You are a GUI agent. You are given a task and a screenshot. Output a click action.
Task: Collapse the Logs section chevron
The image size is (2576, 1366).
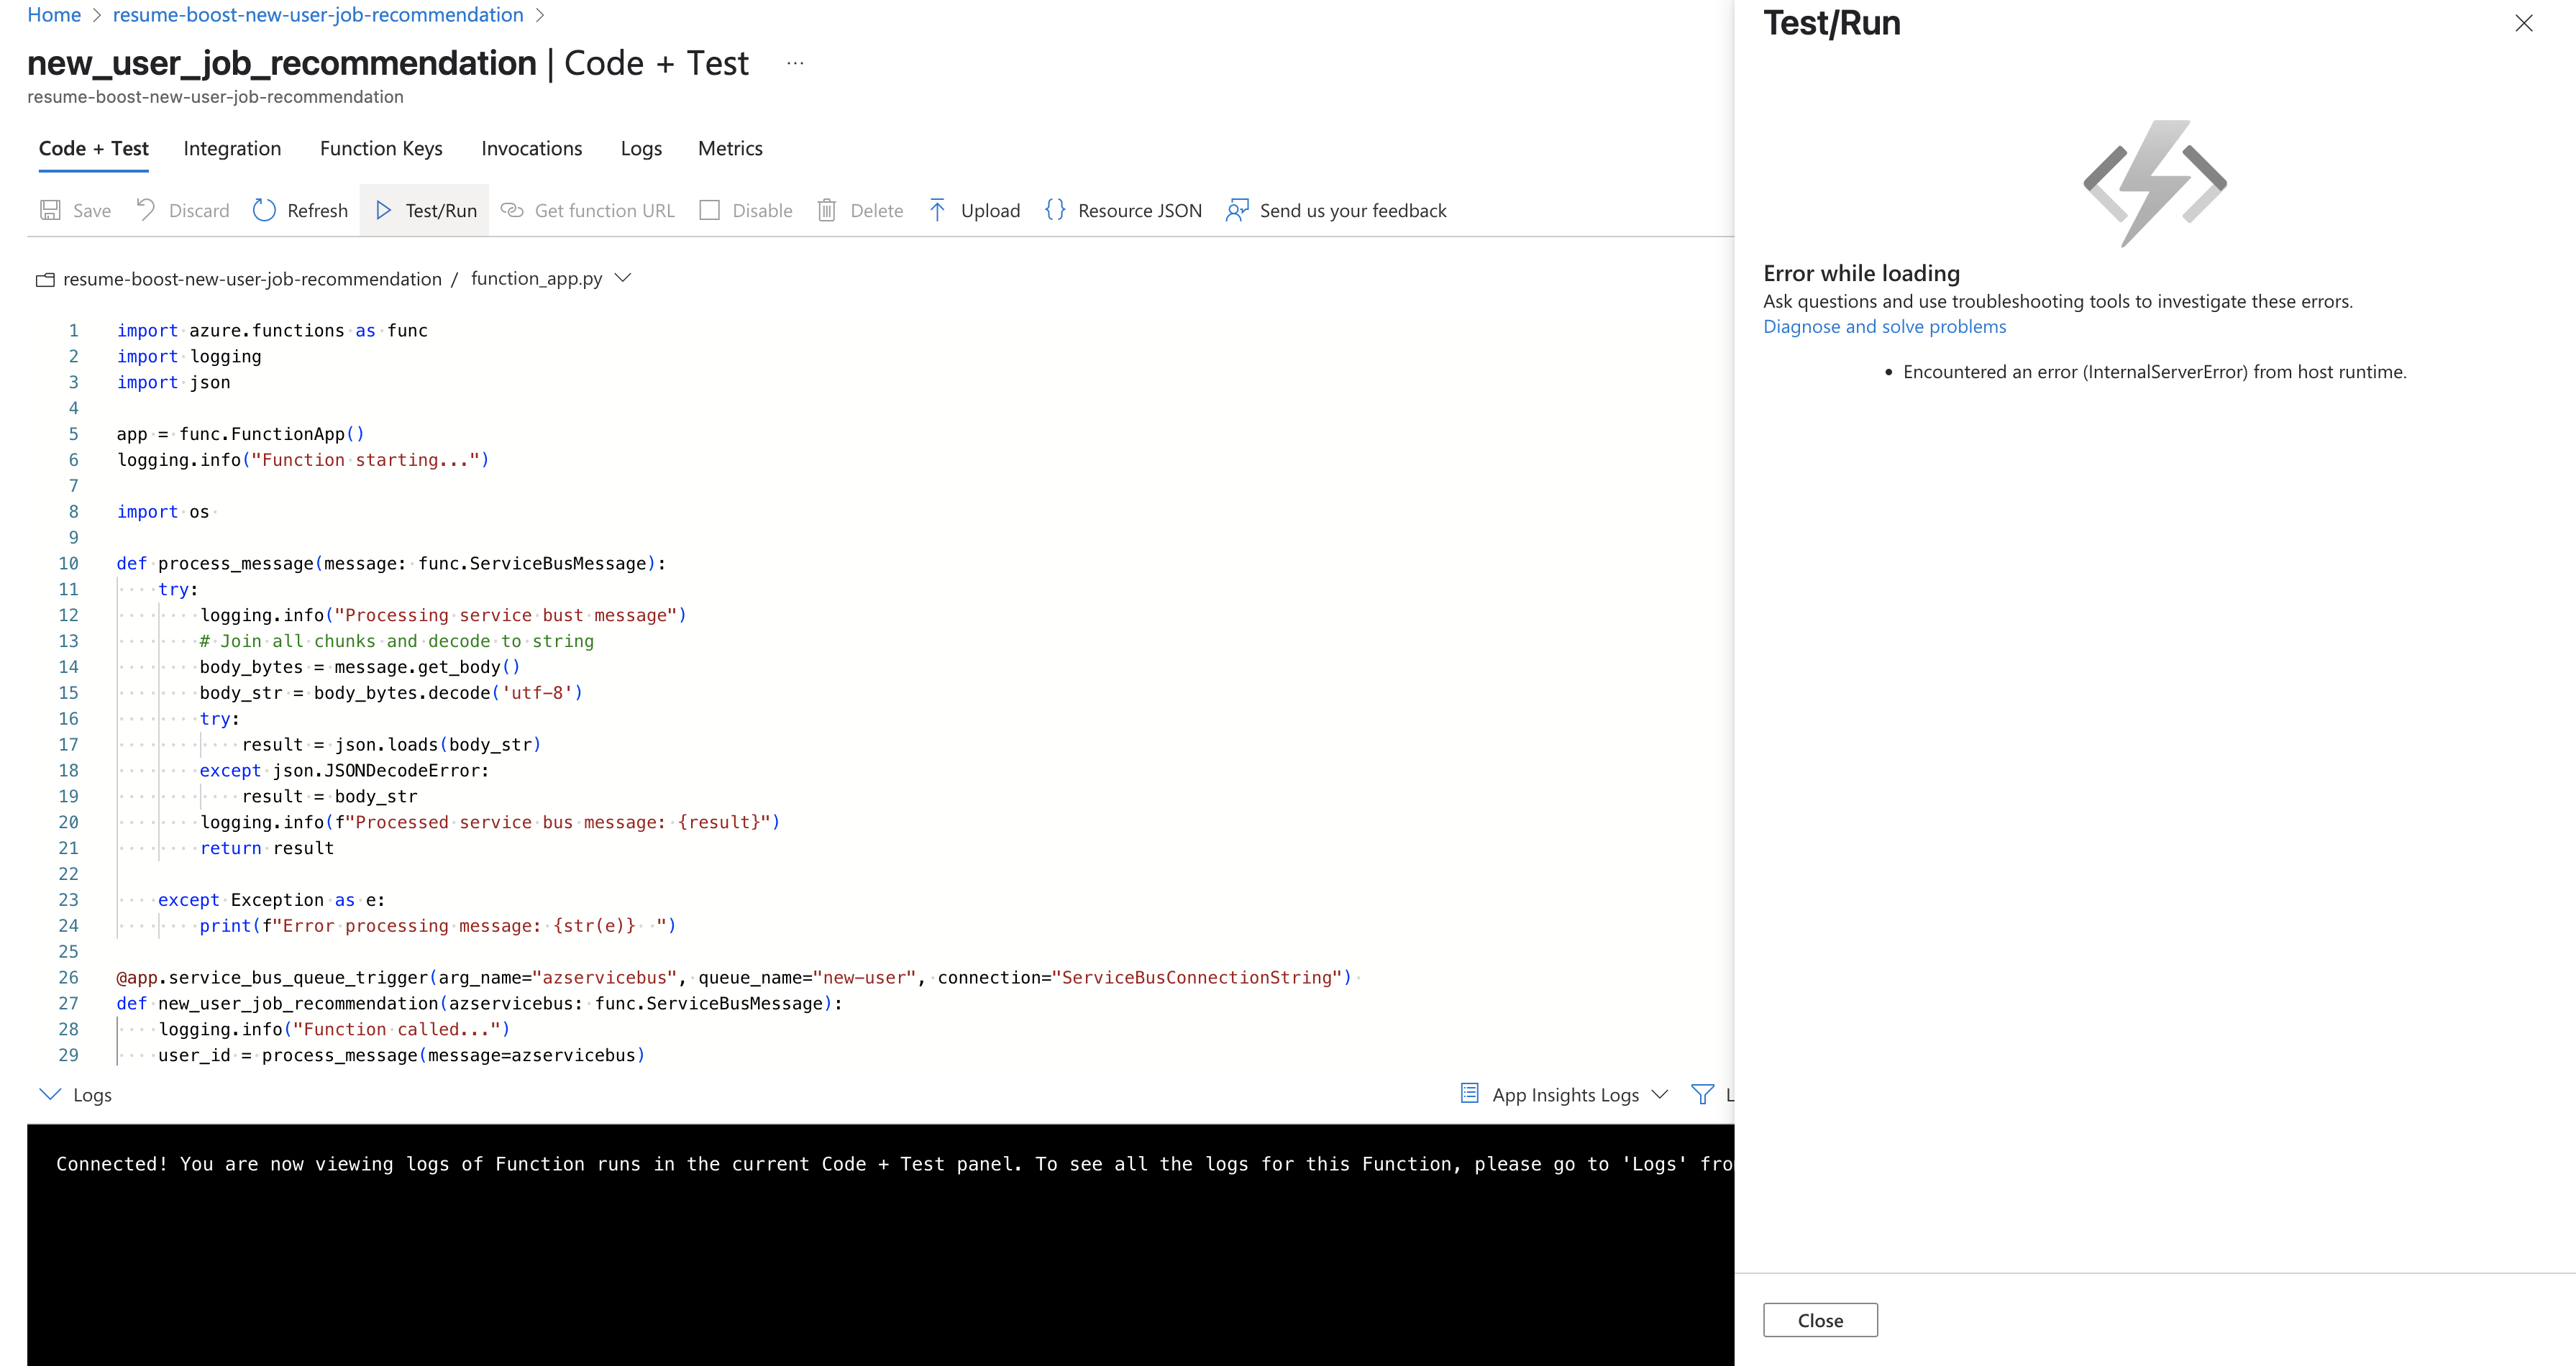coord(50,1094)
